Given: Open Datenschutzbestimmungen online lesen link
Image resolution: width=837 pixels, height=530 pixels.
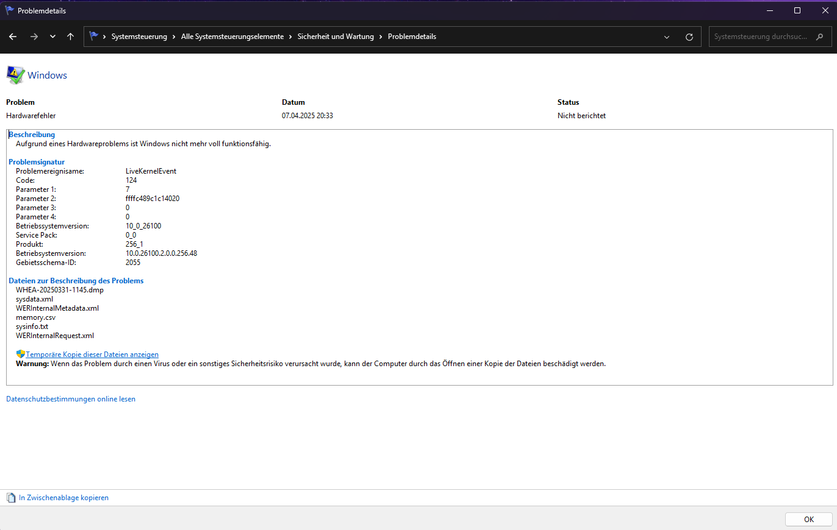Looking at the screenshot, I should (71, 399).
